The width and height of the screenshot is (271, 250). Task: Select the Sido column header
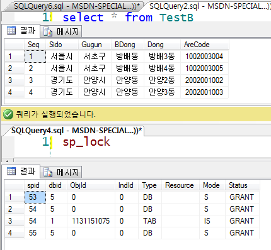coord(62,45)
